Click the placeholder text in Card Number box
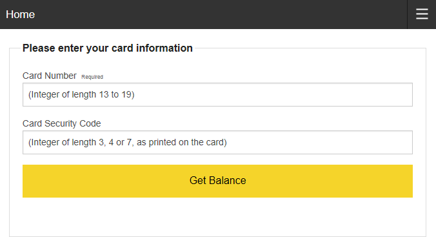The width and height of the screenshot is (436, 237). click(81, 95)
